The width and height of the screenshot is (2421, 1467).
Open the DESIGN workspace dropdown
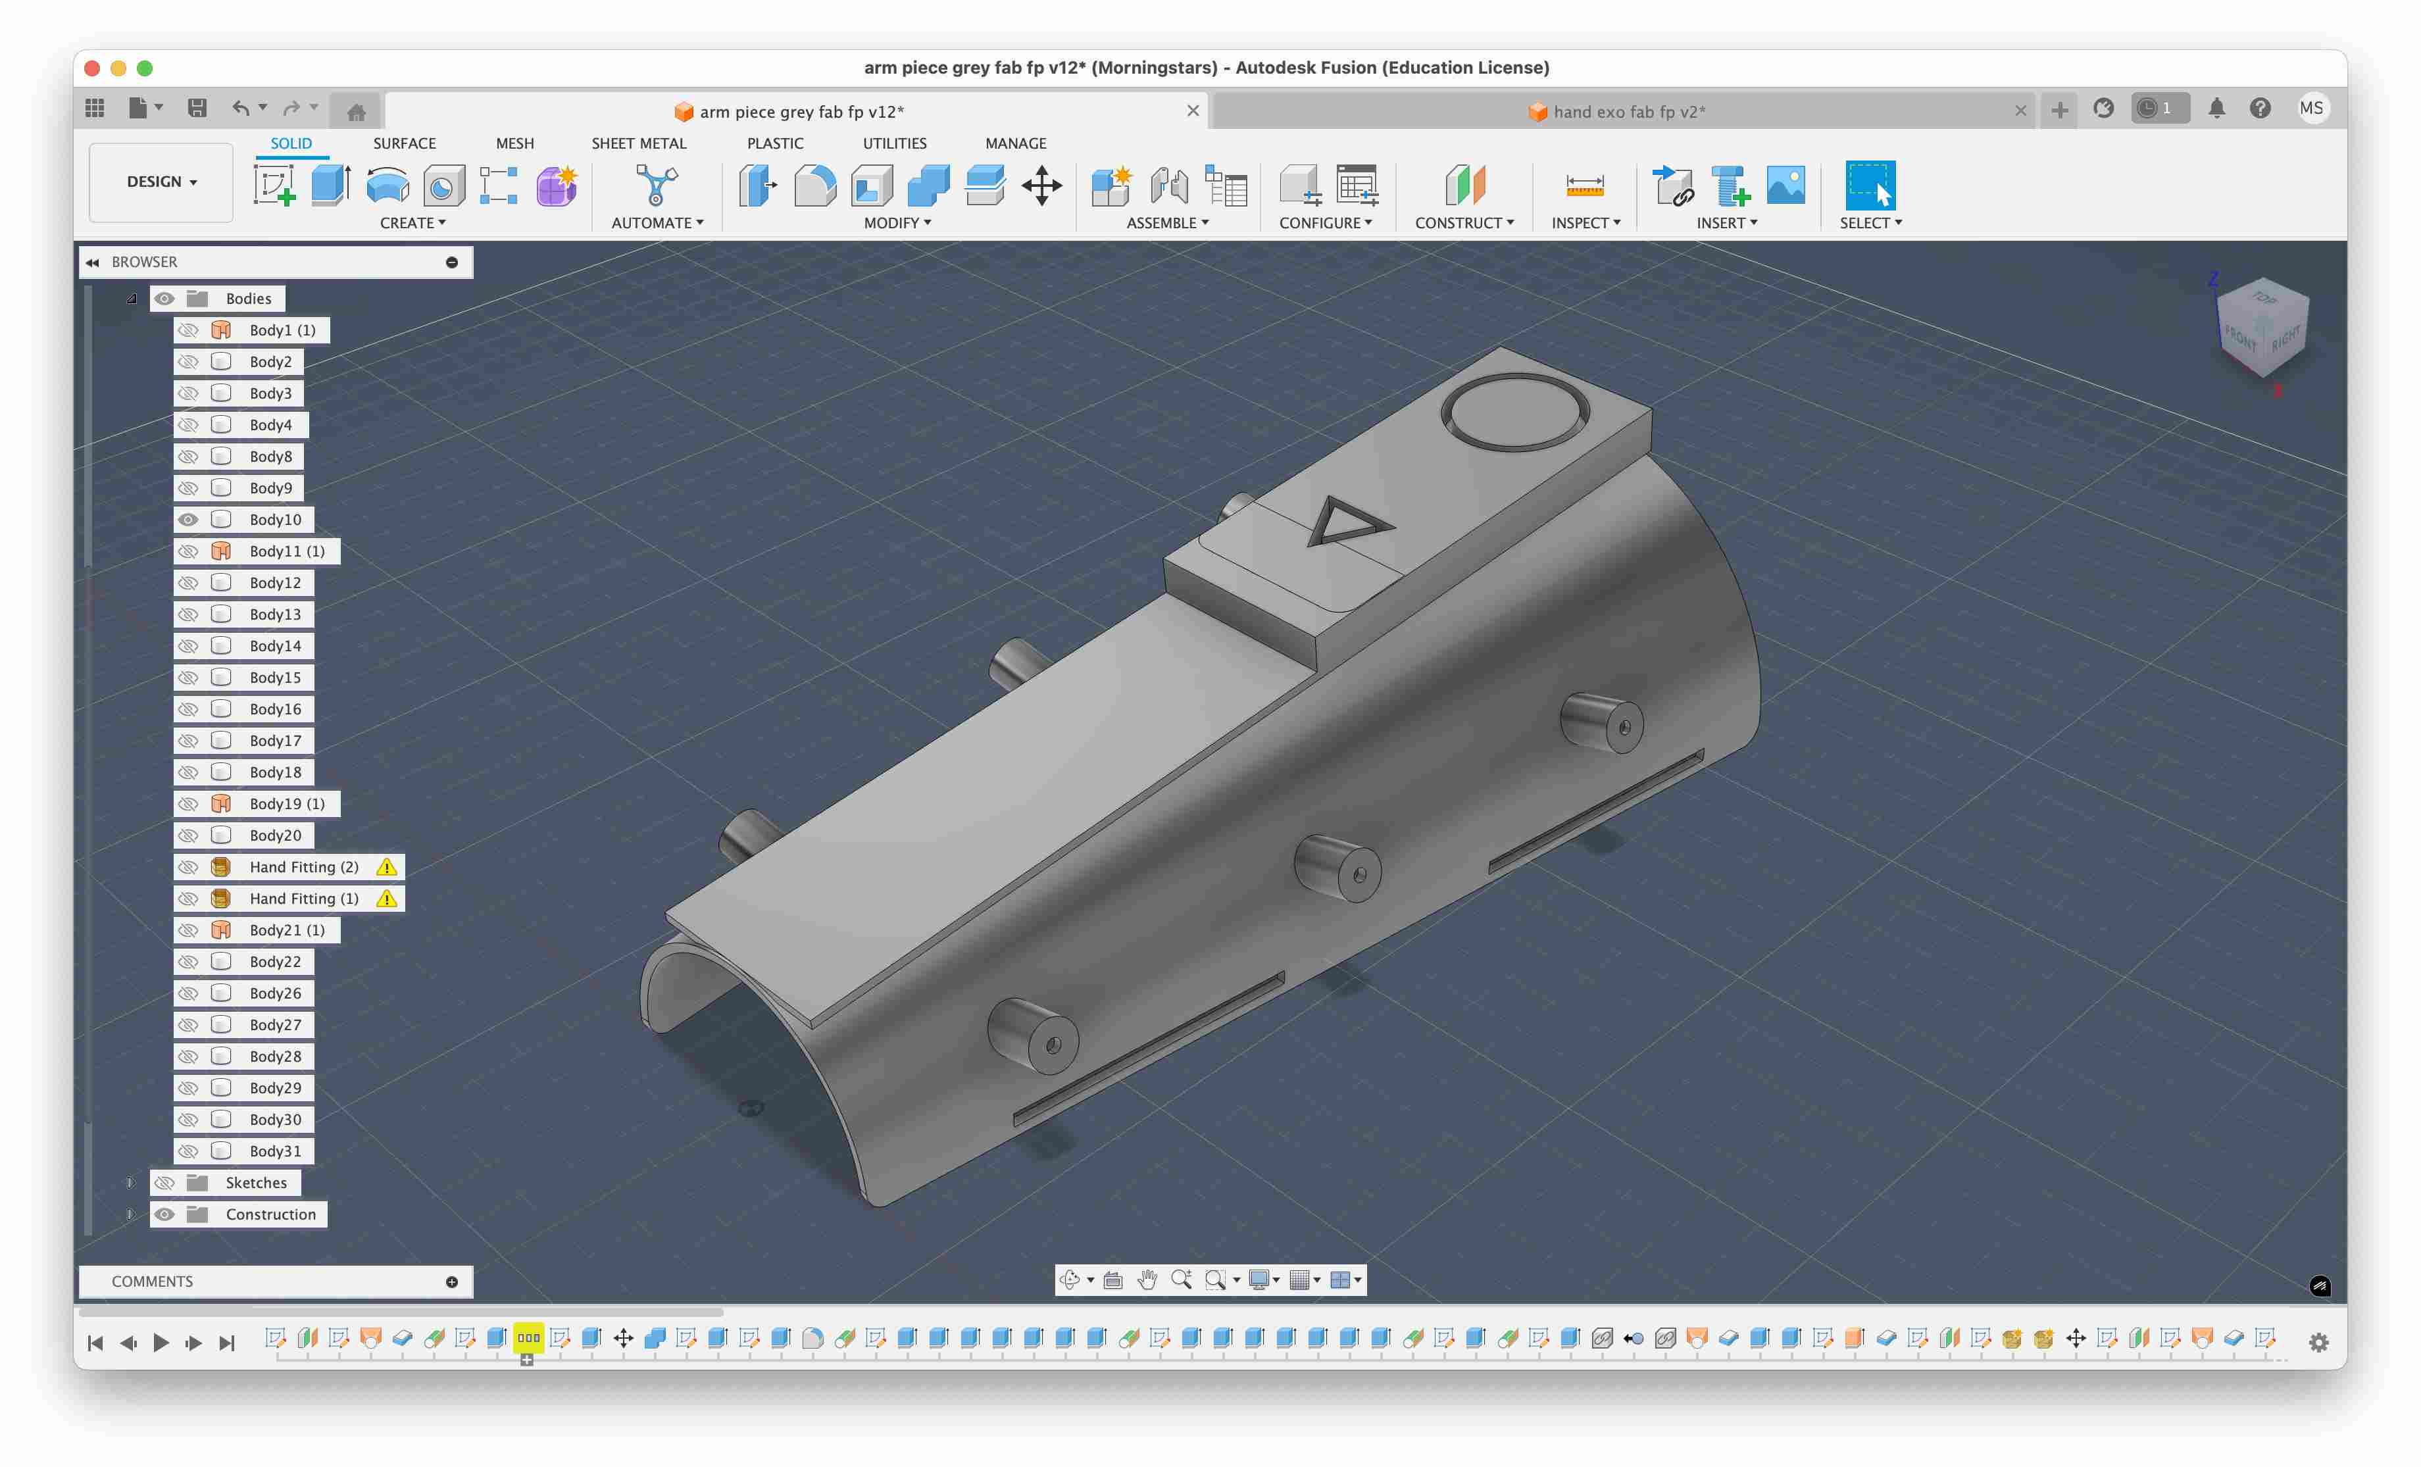[161, 182]
